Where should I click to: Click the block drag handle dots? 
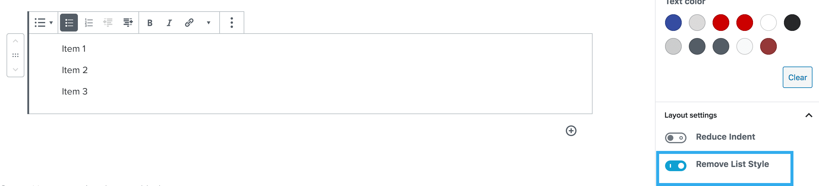15,55
